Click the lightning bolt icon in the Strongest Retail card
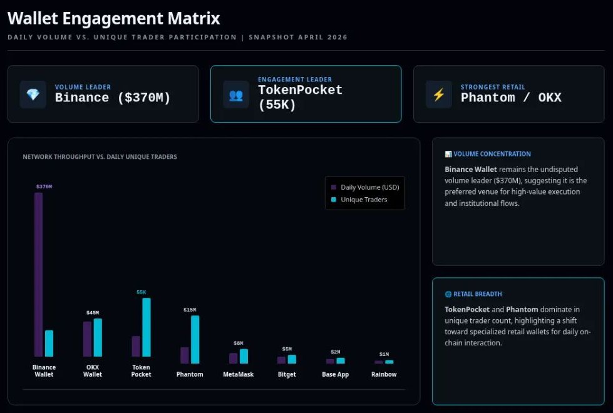The width and height of the screenshot is (613, 413). pyautogui.click(x=439, y=94)
